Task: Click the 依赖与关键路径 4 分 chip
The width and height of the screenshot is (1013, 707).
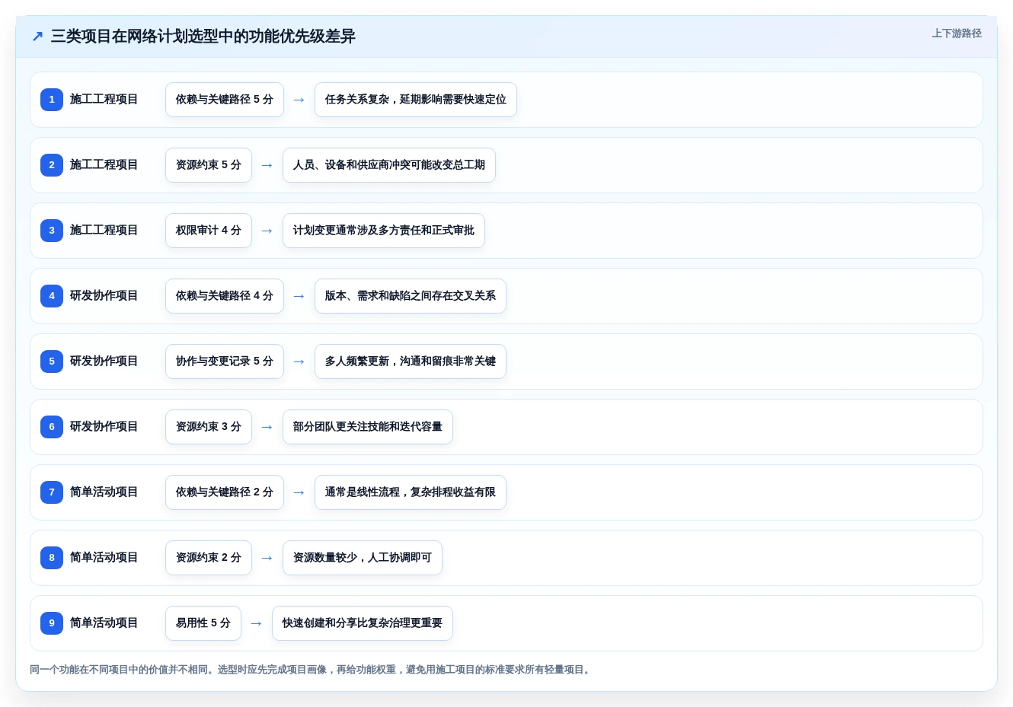Action: point(225,296)
